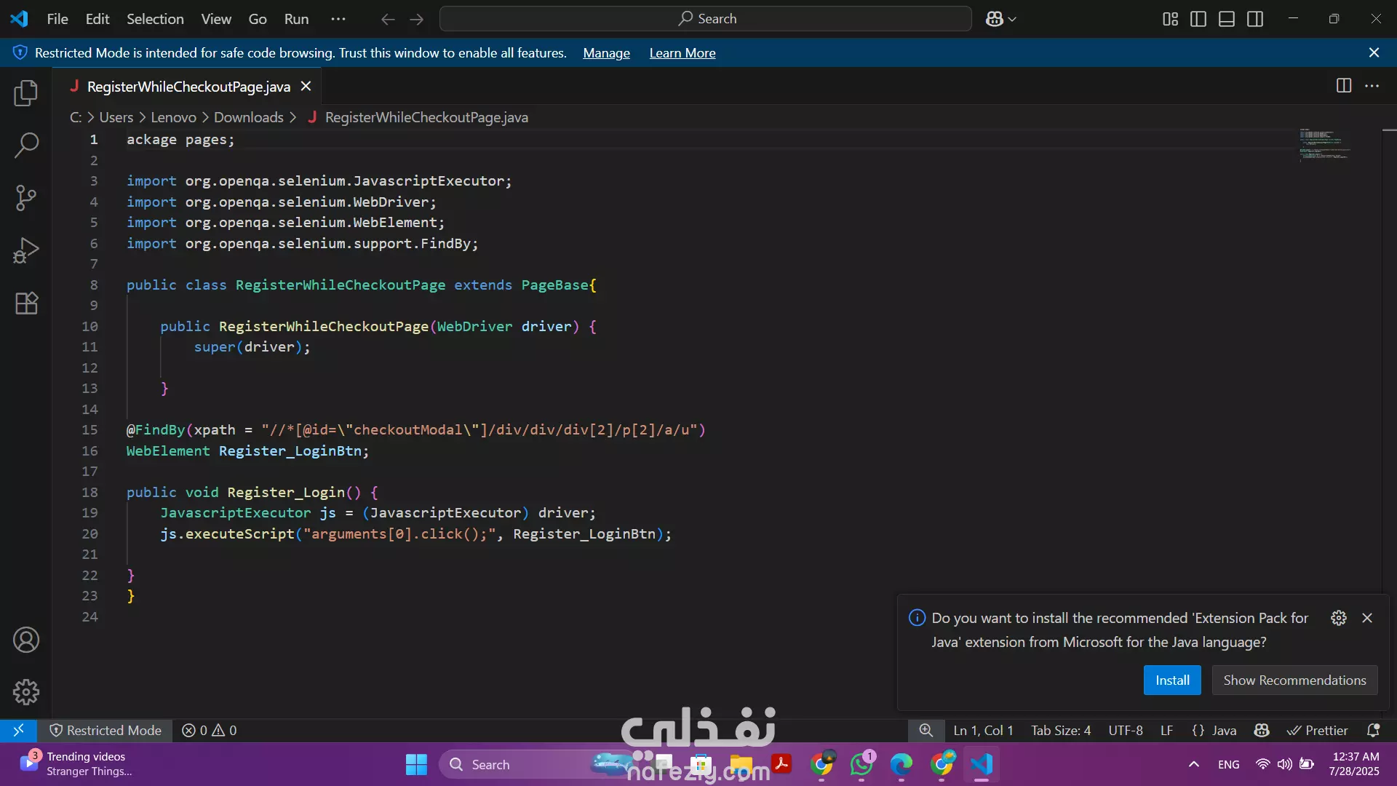Open the View menu
This screenshot has width=1397, height=786.
pyautogui.click(x=216, y=19)
